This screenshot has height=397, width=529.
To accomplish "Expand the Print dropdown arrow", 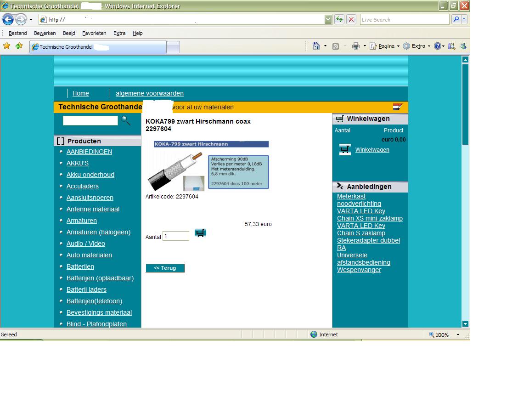I will (x=365, y=46).
